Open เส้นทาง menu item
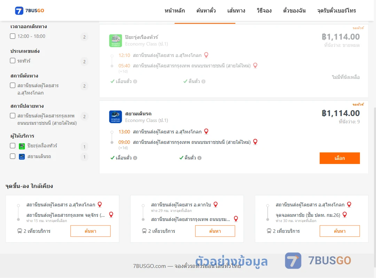Viewport: 376px width, 278px height. 236,11
